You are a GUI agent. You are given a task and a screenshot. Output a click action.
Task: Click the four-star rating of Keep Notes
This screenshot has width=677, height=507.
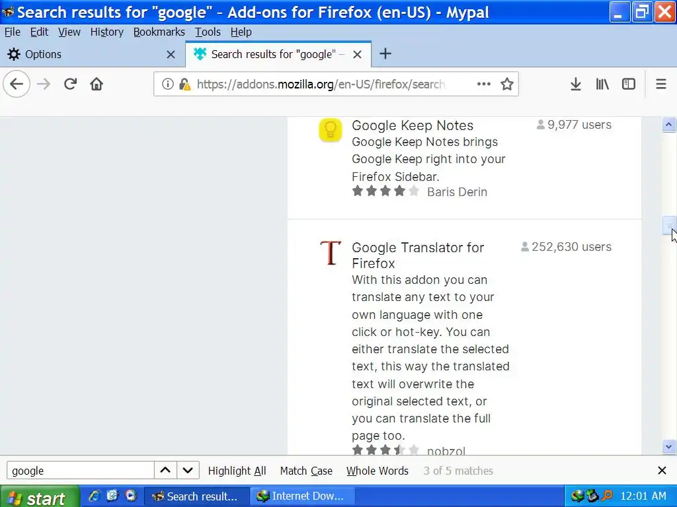[x=385, y=191]
